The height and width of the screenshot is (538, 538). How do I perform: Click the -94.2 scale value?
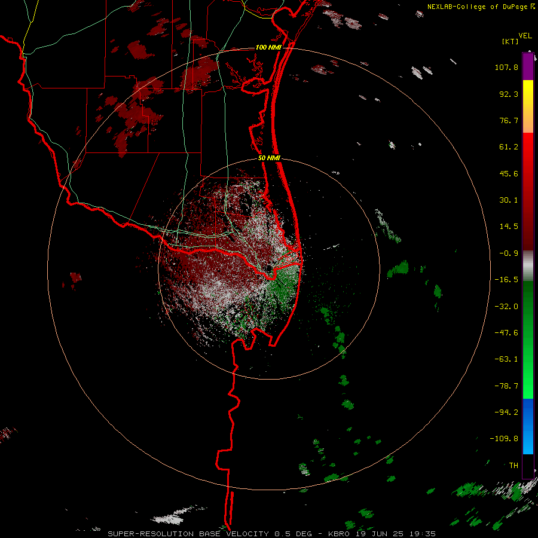[x=506, y=412]
